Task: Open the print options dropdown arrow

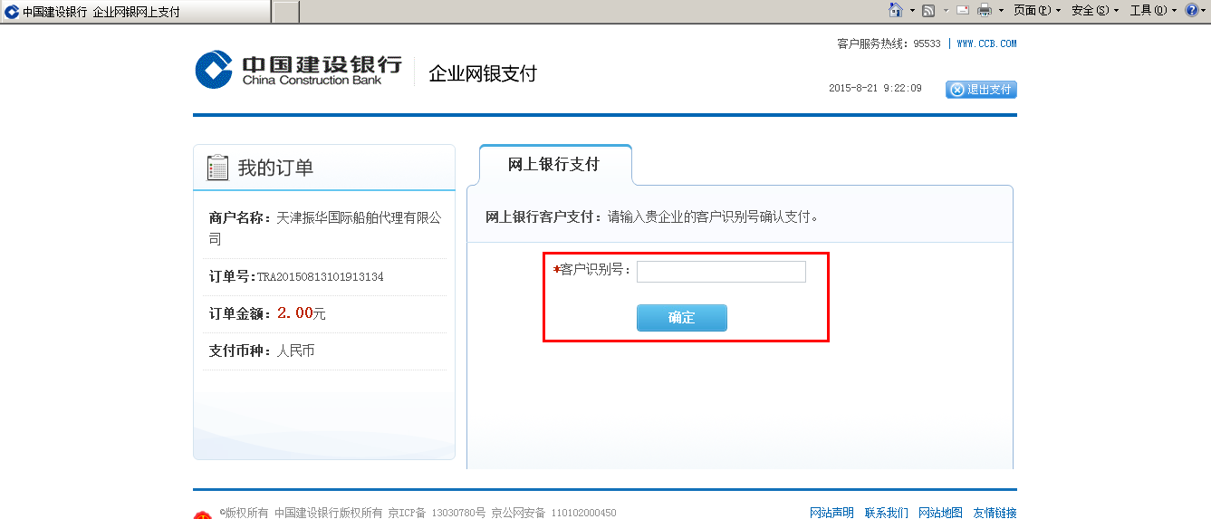Action: (x=1001, y=11)
